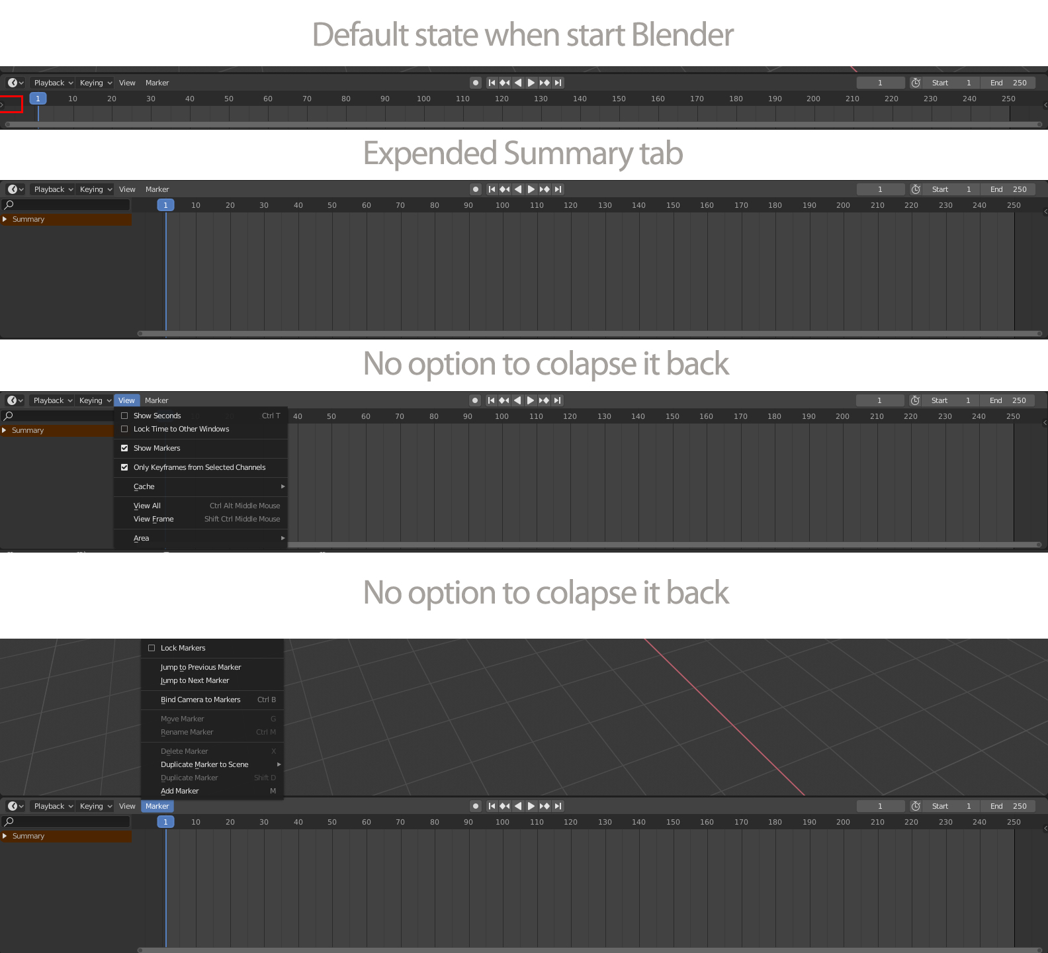Check Lock Time to Other Windows
The image size is (1048, 953).
click(124, 429)
